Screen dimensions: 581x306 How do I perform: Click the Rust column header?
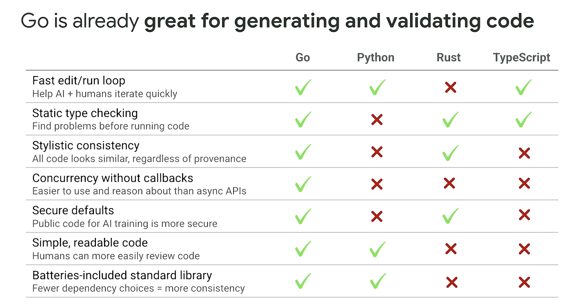point(449,57)
